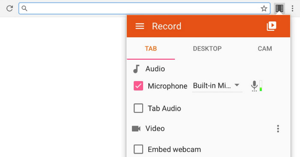Switch to the CAM tab
This screenshot has height=157, width=300.
point(265,48)
